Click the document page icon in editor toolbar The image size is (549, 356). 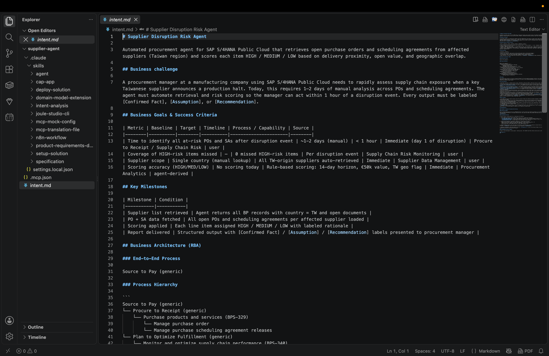[x=514, y=19]
